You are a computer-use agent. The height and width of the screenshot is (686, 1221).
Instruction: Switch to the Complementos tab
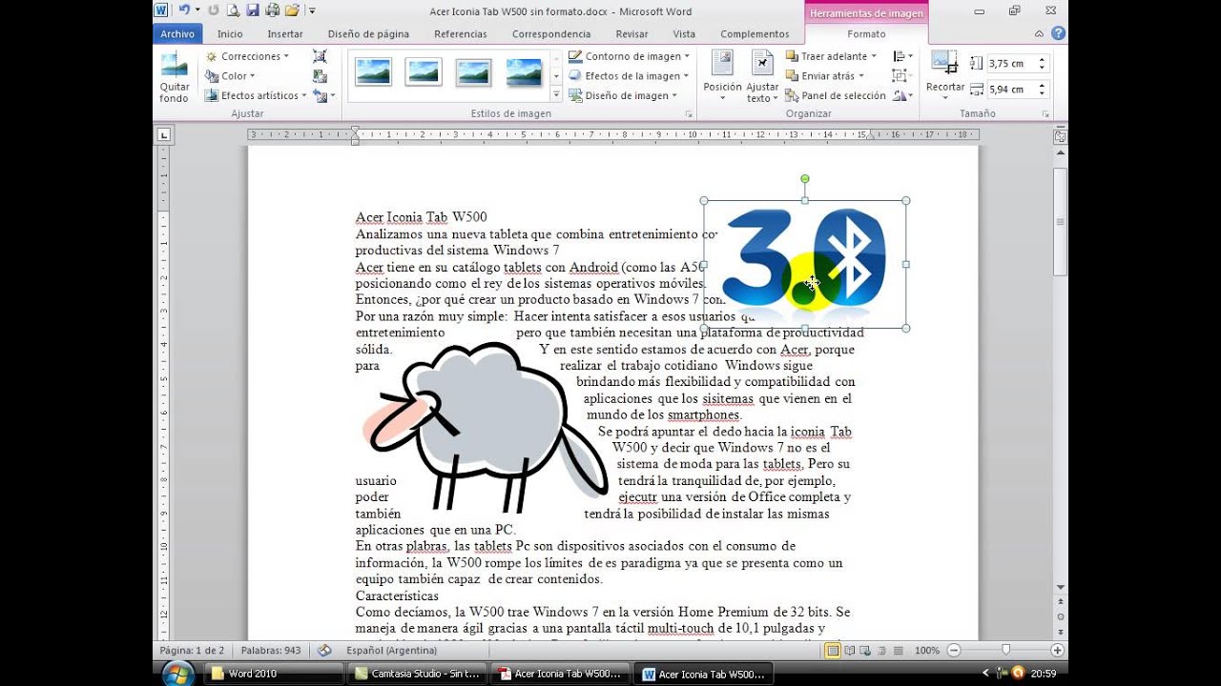coord(755,34)
